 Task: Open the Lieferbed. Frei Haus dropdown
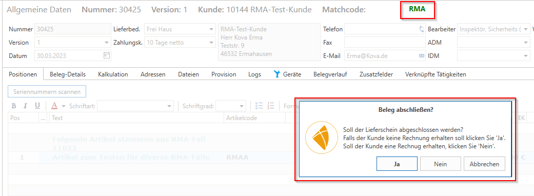pyautogui.click(x=211, y=29)
